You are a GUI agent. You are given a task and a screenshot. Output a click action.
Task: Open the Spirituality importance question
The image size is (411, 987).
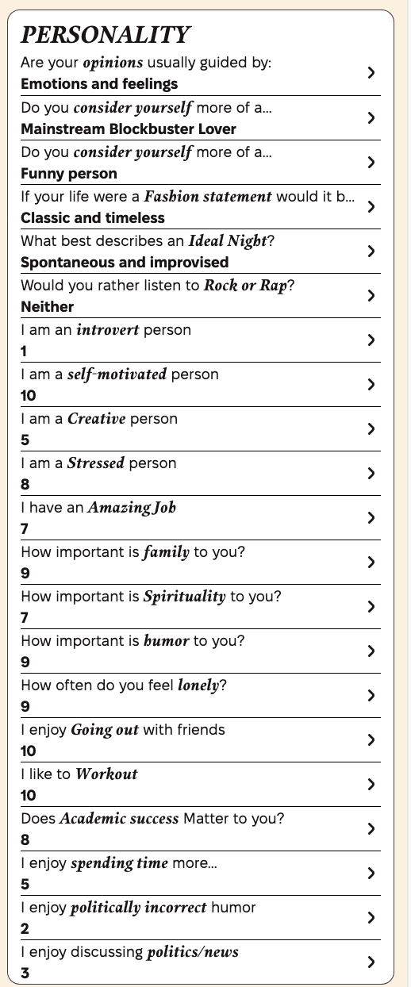(201, 607)
